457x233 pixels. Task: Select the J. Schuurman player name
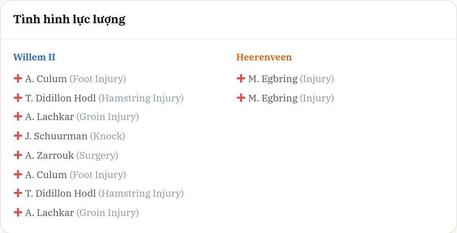[x=56, y=136]
